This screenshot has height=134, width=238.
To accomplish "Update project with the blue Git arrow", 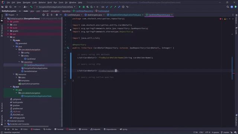I will (x=107, y=7).
